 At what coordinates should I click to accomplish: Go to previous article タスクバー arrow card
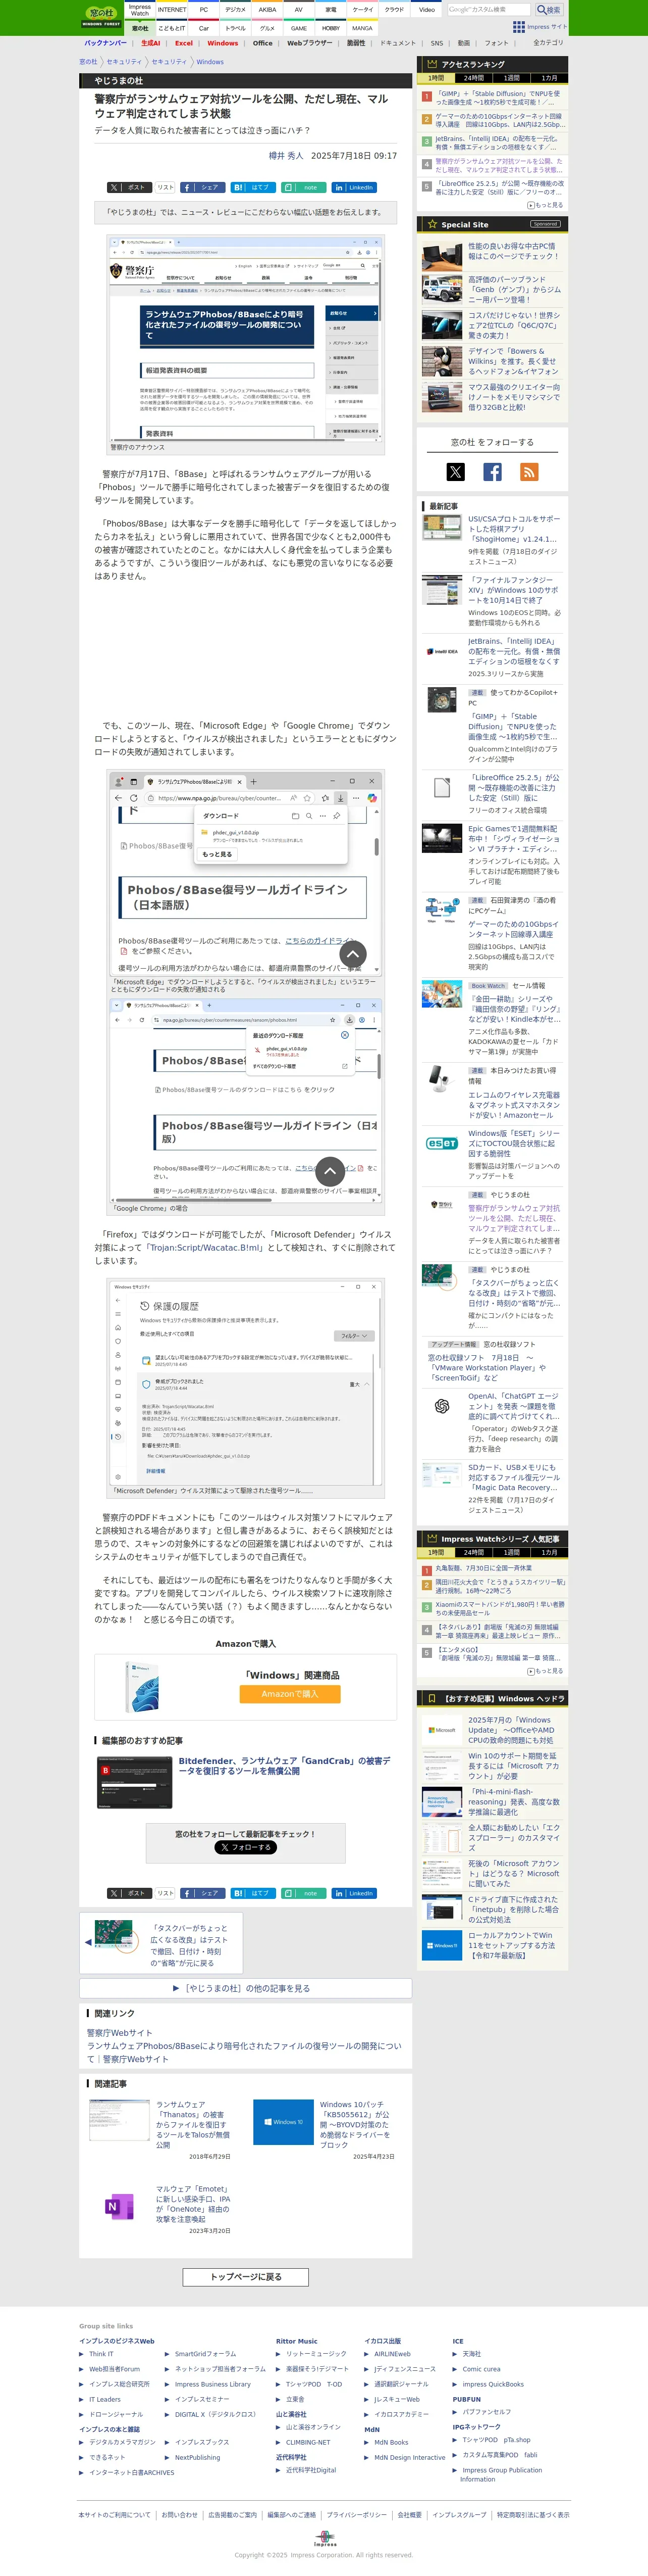coord(162,1942)
